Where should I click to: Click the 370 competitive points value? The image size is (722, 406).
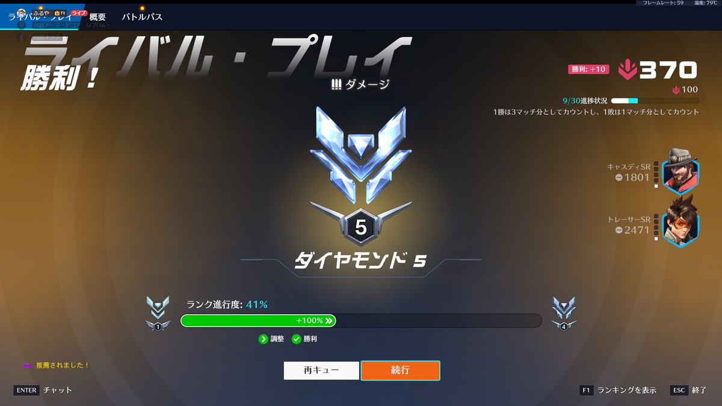668,70
